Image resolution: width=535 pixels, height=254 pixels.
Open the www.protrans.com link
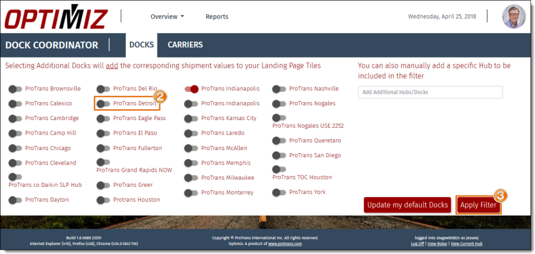click(x=284, y=244)
